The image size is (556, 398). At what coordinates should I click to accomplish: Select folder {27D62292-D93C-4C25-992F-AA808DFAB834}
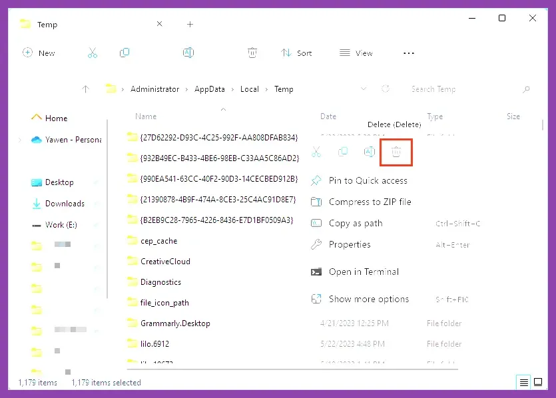point(213,138)
